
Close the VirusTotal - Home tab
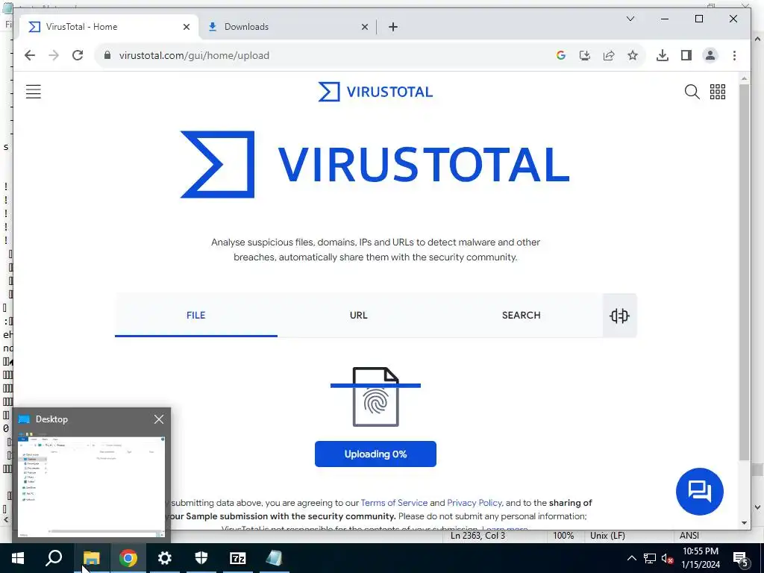(186, 27)
